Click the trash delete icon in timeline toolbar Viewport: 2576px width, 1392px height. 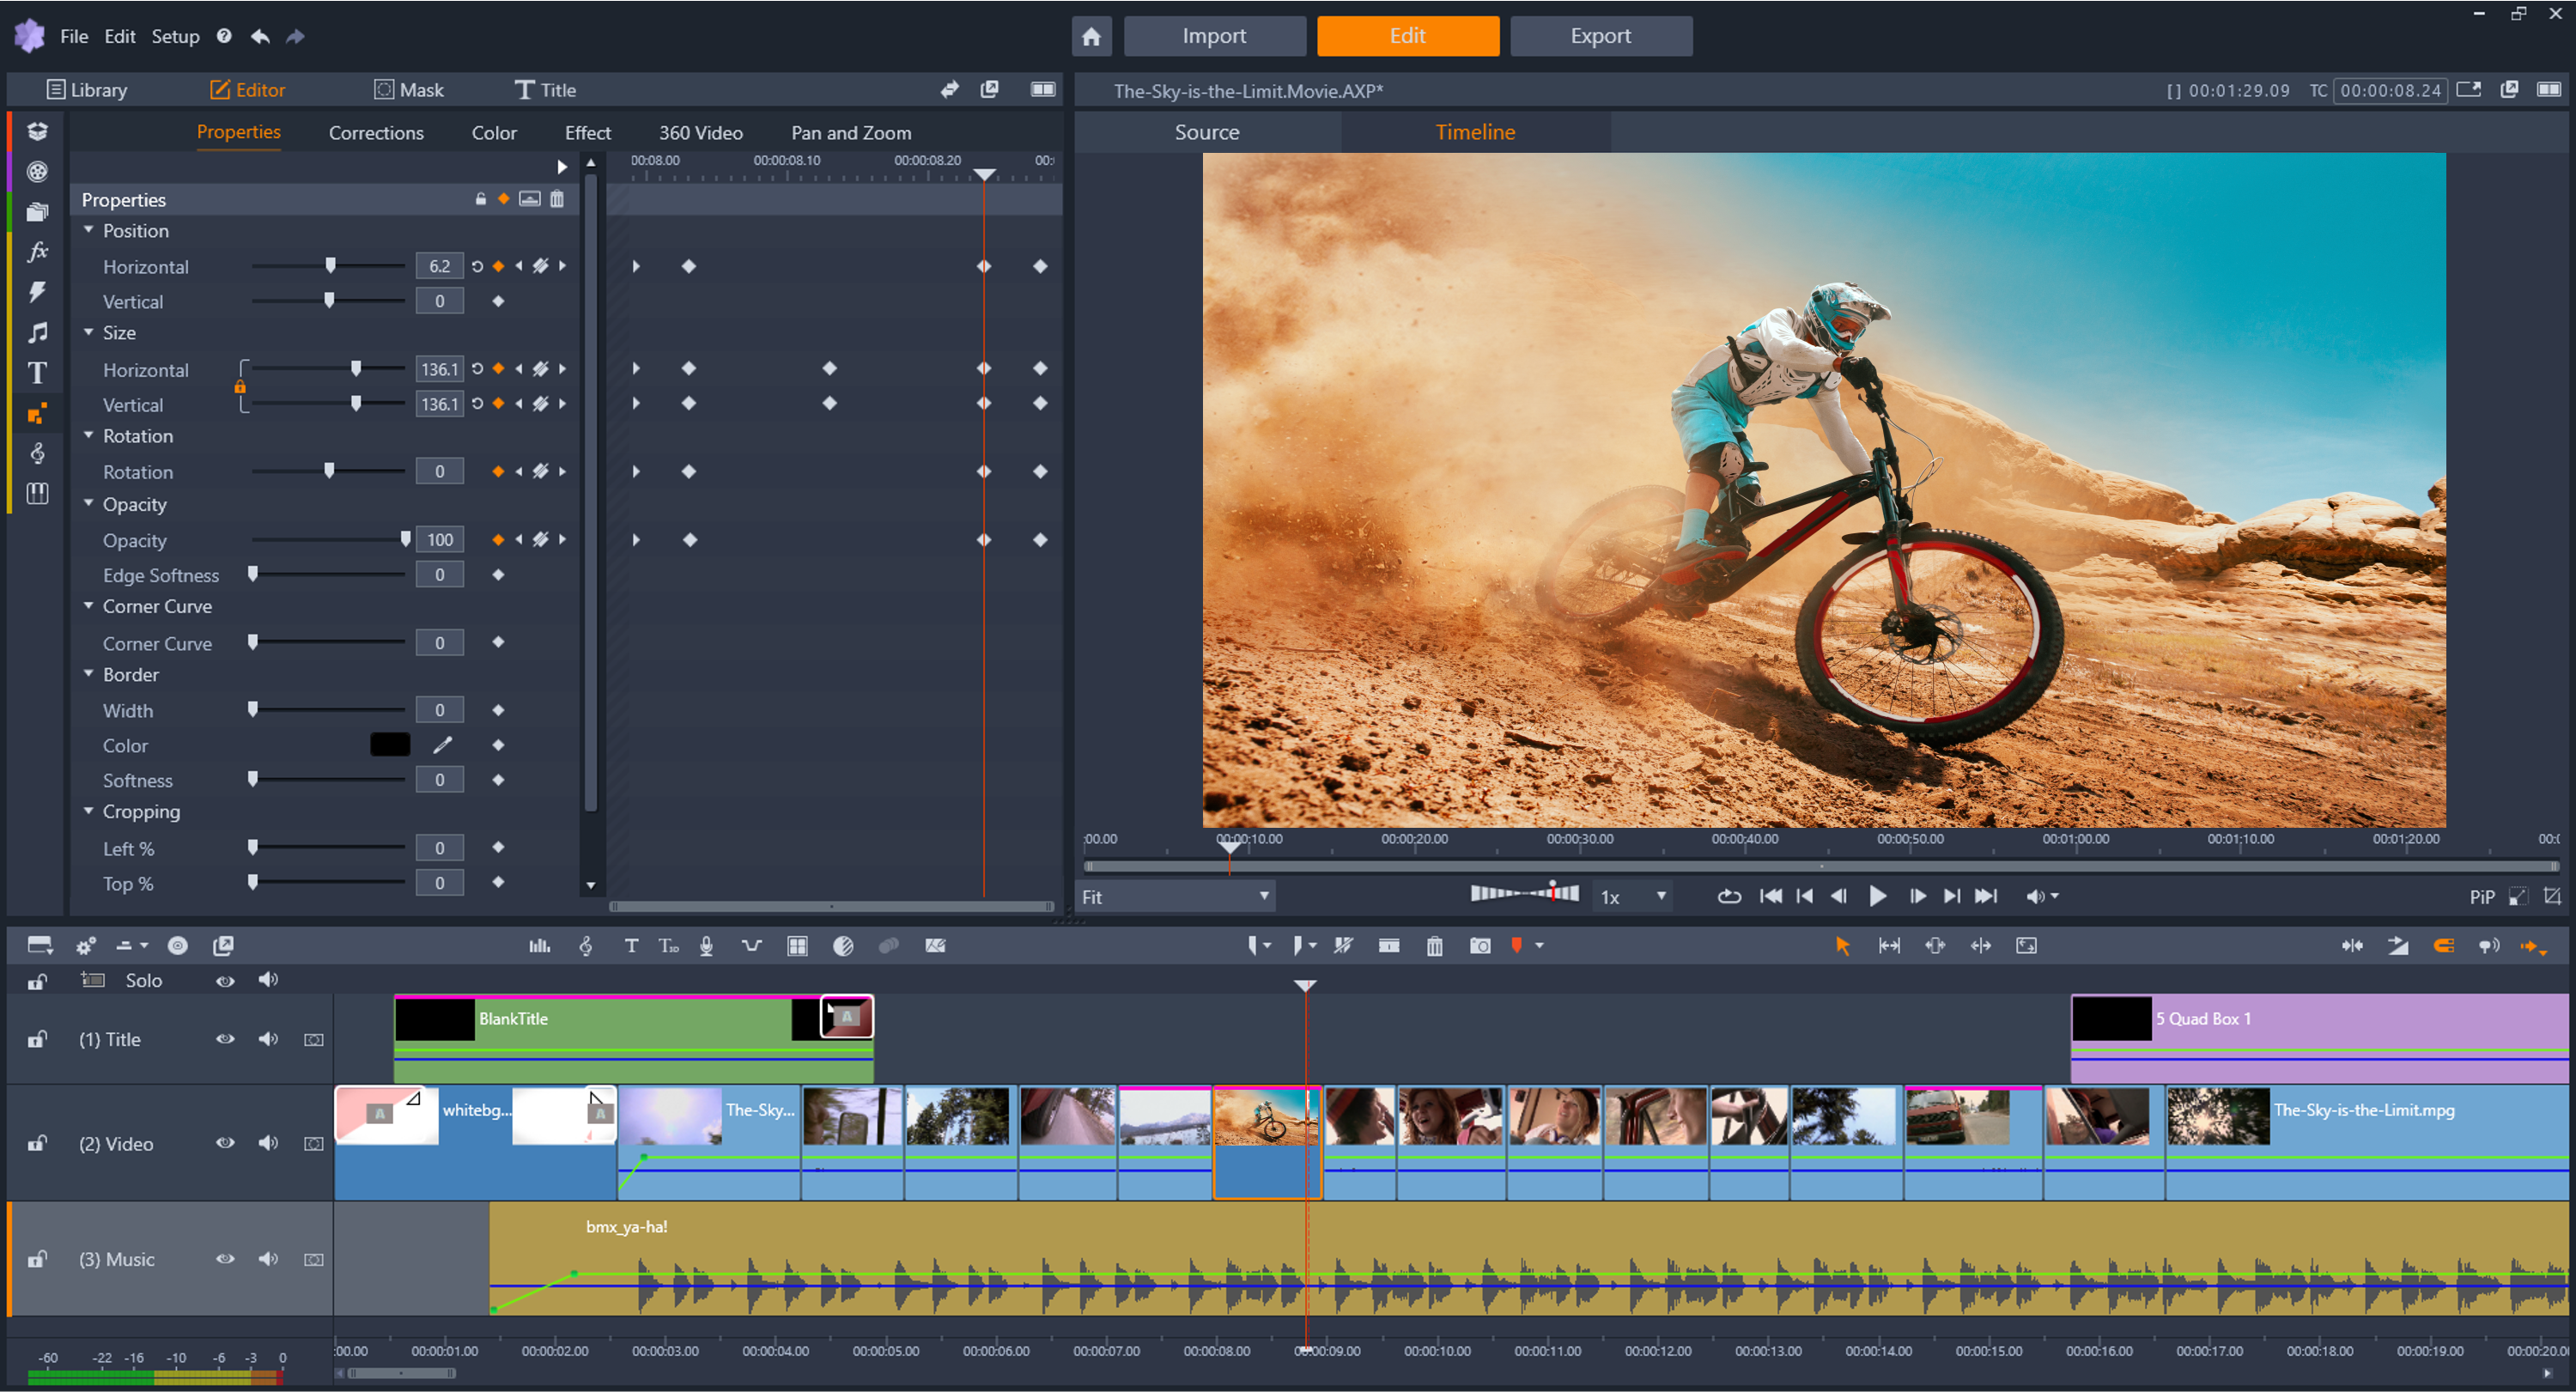click(x=1434, y=946)
